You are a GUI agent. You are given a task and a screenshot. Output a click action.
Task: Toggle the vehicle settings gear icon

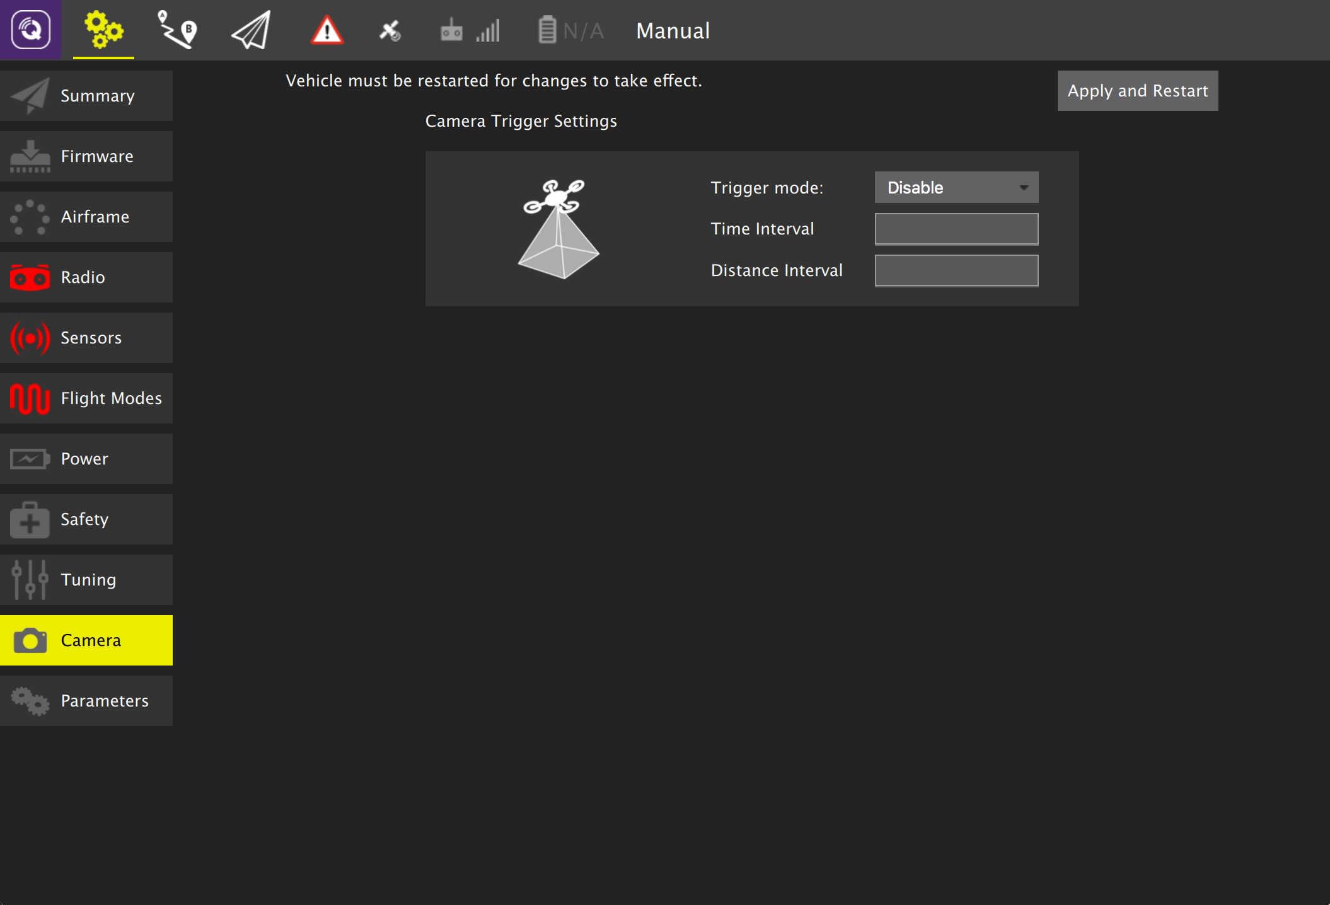[103, 30]
